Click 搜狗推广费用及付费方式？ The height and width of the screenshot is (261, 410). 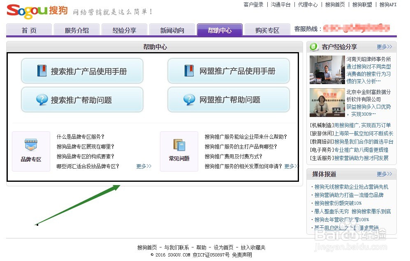click(234, 156)
